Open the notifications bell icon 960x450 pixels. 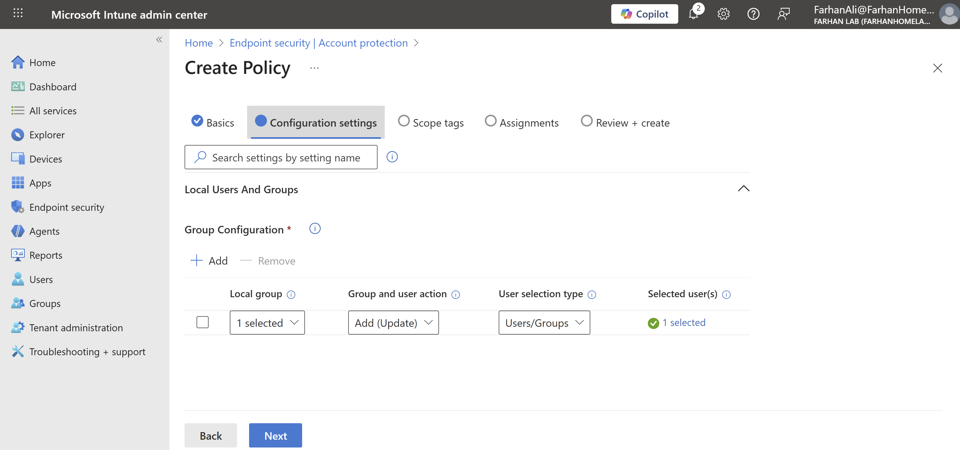694,14
